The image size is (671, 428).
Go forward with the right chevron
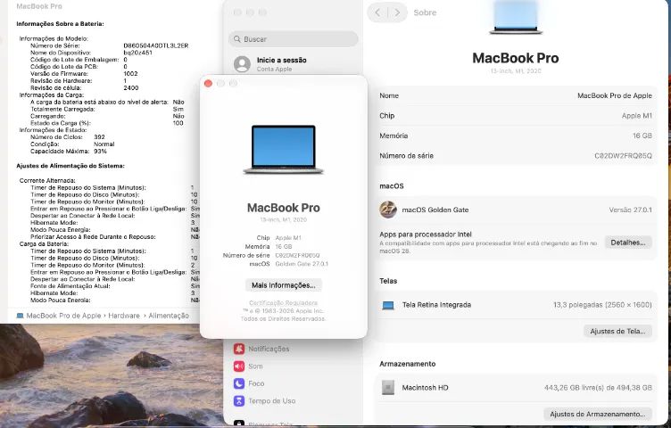398,12
